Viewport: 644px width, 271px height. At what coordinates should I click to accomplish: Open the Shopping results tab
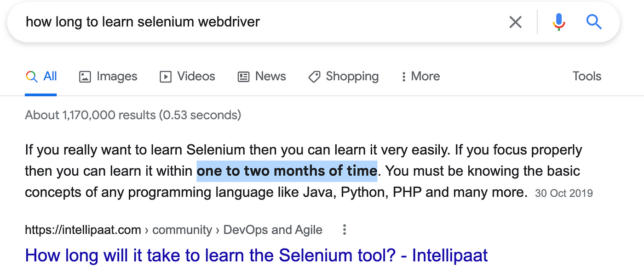343,76
